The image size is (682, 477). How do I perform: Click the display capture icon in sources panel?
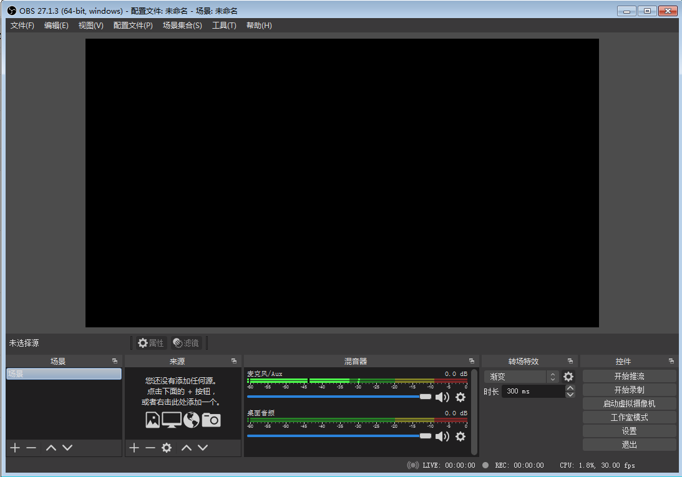coord(172,420)
